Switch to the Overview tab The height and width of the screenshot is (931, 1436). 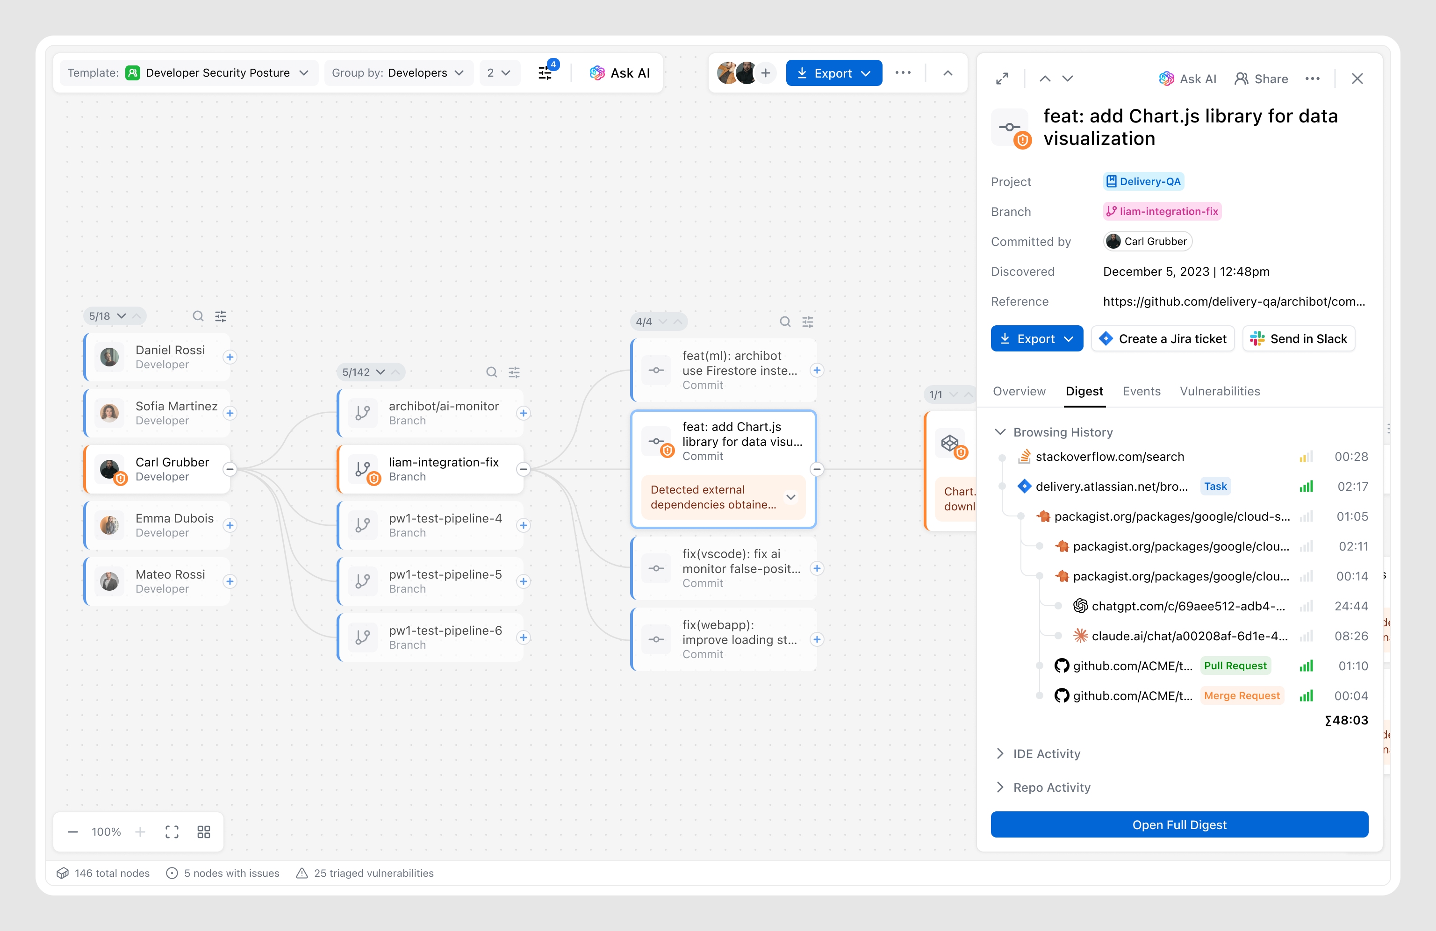[1019, 391]
